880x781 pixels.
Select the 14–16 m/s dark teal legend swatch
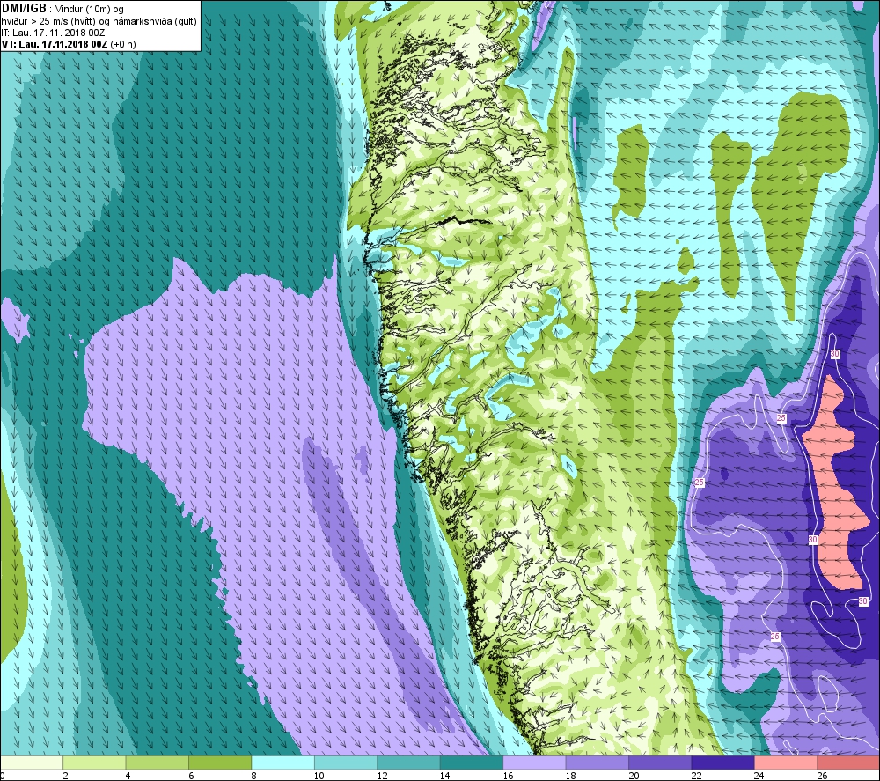(x=472, y=763)
